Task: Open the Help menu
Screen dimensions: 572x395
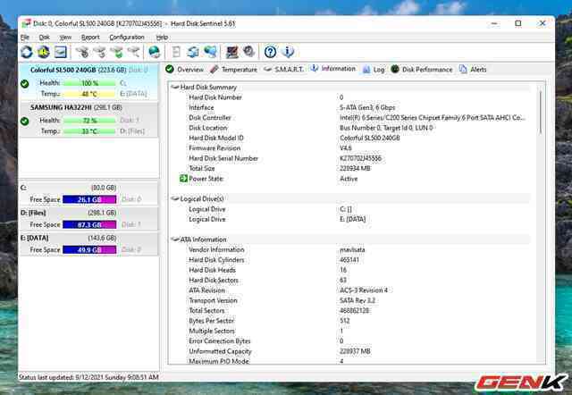Action: pos(162,38)
